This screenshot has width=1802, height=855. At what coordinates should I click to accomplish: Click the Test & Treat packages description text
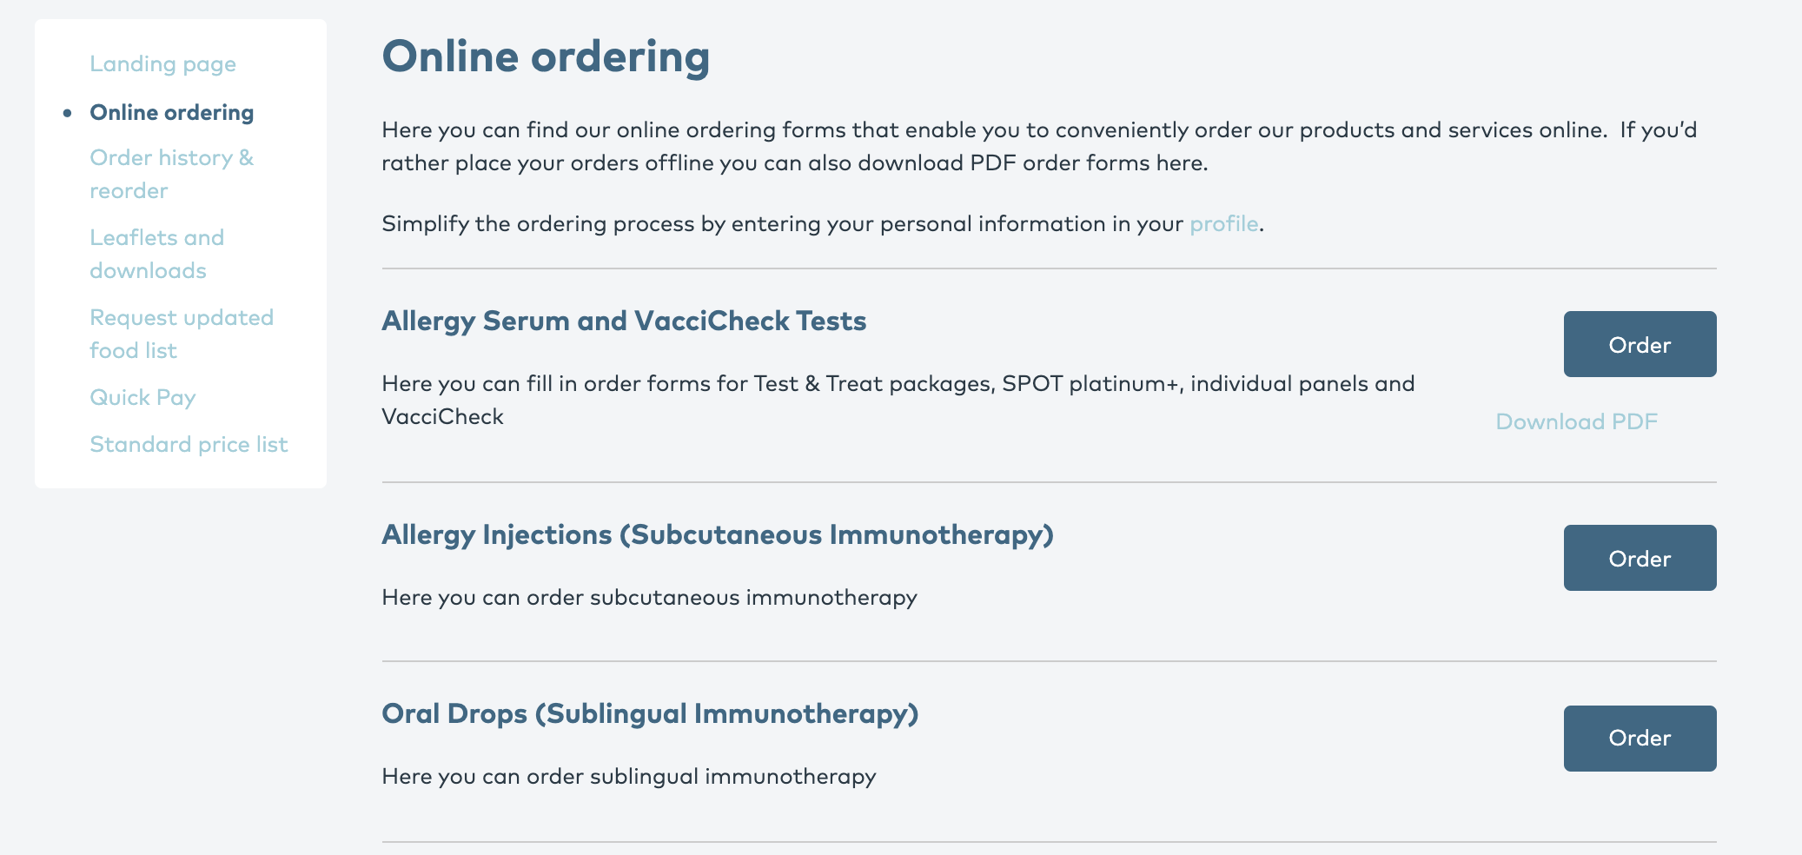coord(898,400)
